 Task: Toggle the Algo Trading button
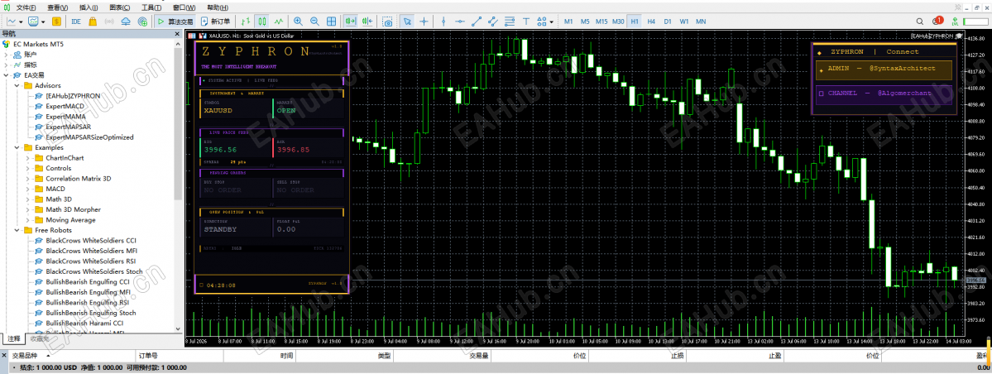click(175, 21)
